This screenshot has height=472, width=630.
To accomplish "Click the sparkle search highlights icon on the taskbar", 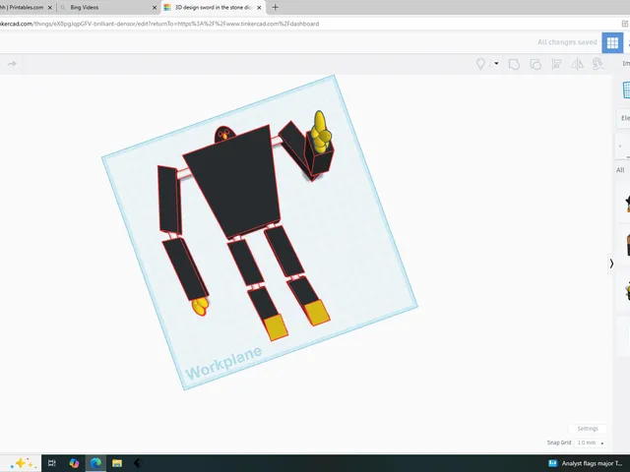I will pos(22,463).
